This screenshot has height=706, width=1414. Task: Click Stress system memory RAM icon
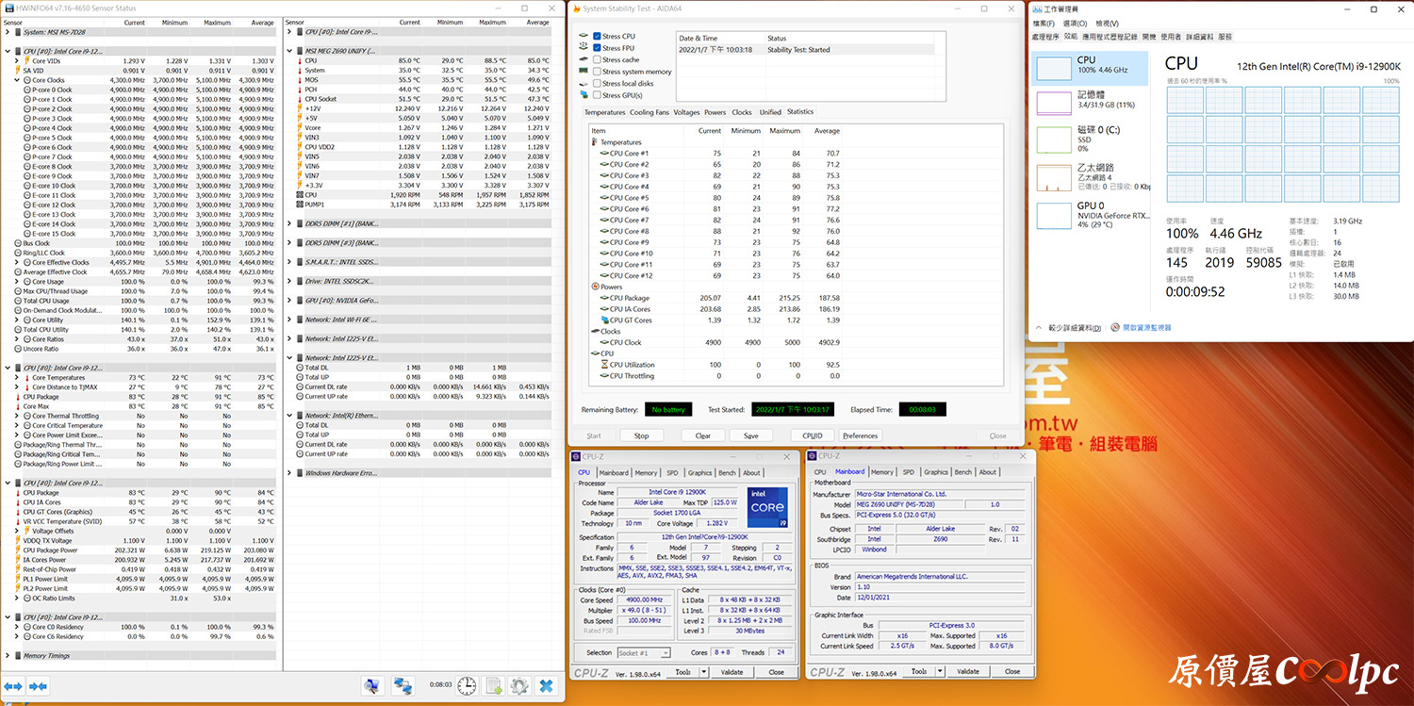pos(584,72)
